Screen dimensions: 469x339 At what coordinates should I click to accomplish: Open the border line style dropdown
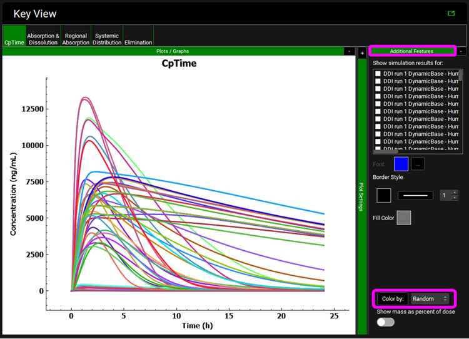(x=416, y=195)
